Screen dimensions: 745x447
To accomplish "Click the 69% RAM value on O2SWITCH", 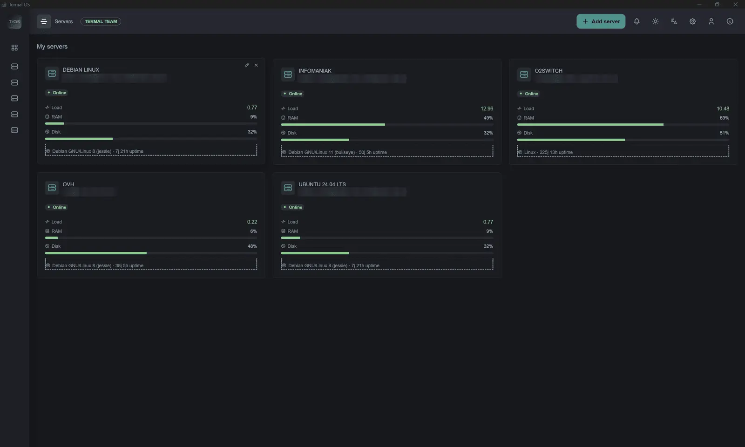I will pyautogui.click(x=724, y=118).
